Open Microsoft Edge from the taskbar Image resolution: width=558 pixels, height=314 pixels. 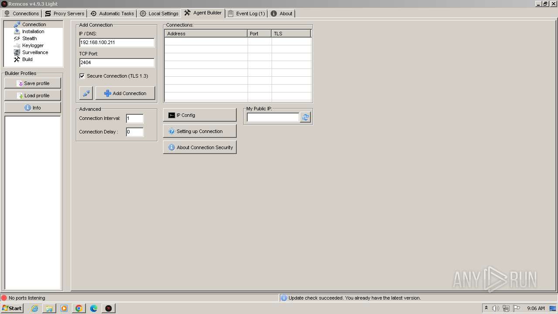94,308
